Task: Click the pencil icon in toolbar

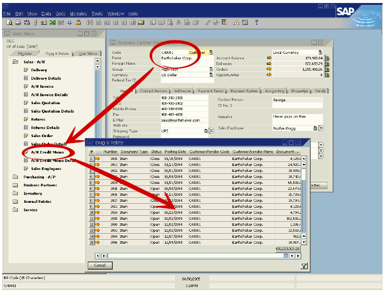Action: point(207,22)
